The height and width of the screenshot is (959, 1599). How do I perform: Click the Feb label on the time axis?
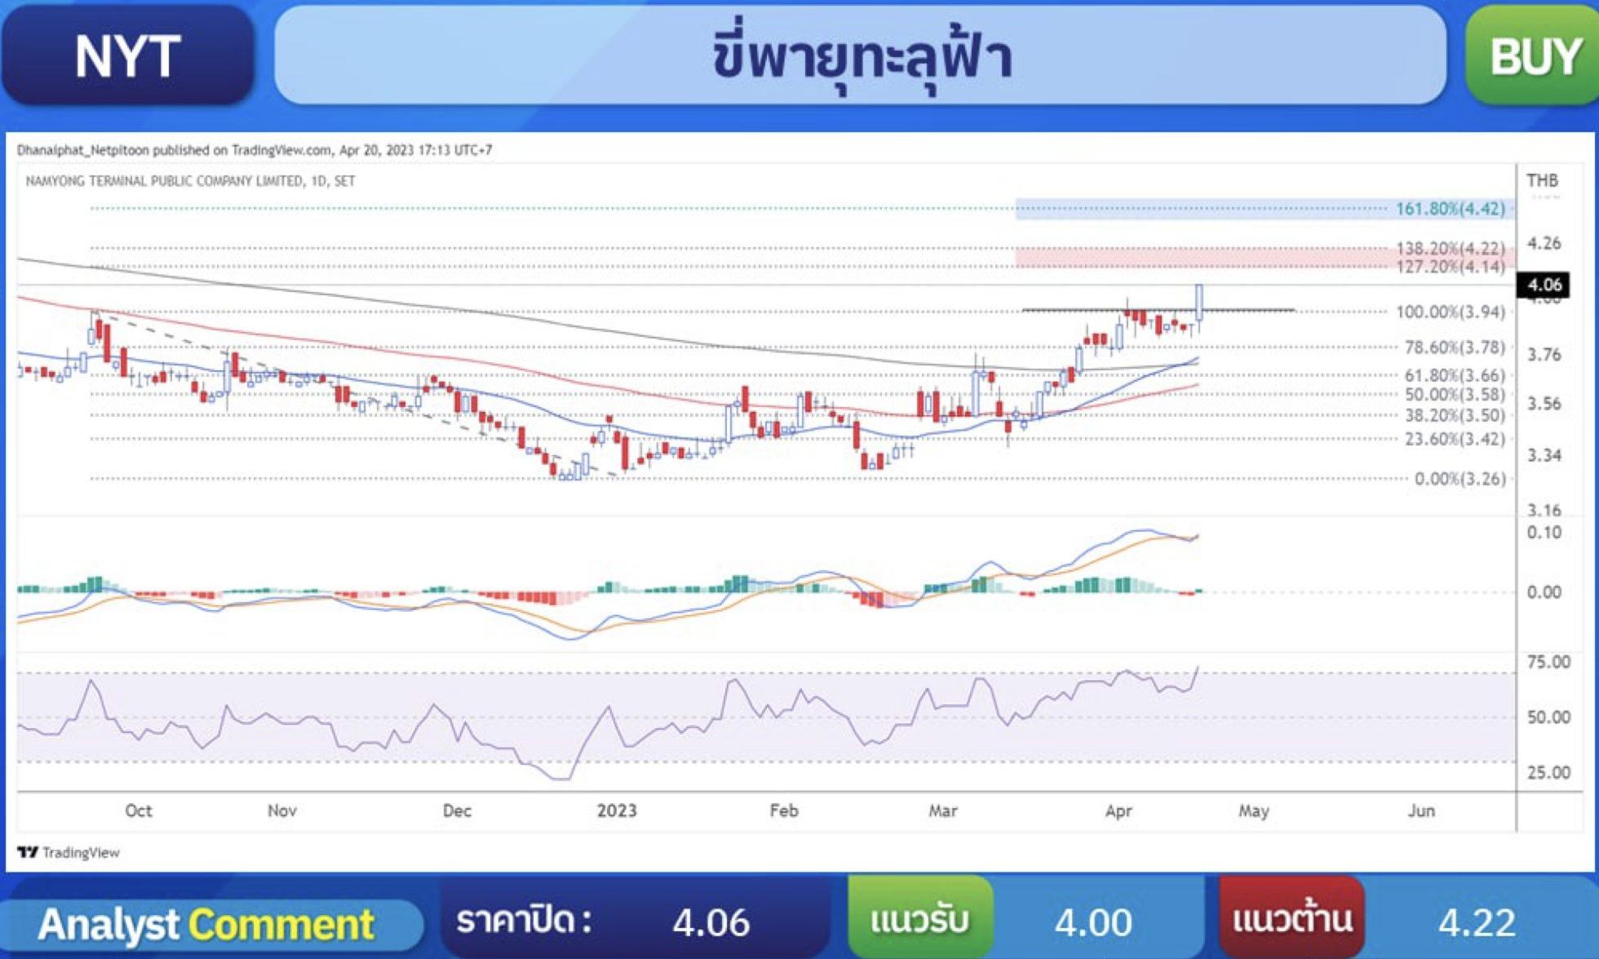pos(783,811)
